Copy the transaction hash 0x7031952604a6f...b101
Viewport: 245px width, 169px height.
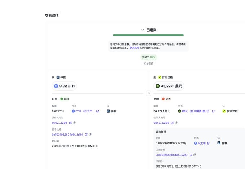click(x=90, y=135)
